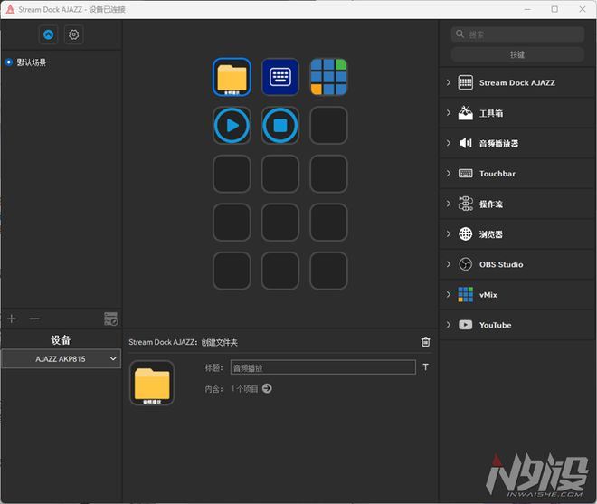The image size is (597, 504).
Task: Expand the OBS Studio category
Action: pyautogui.click(x=500, y=264)
